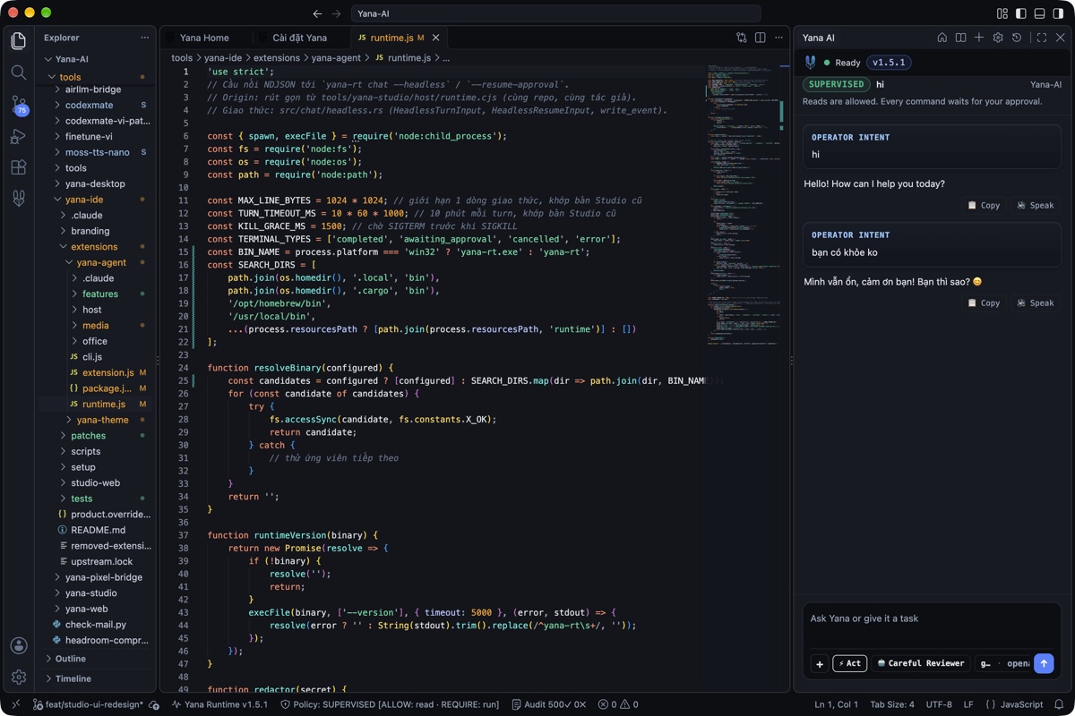The width and height of the screenshot is (1075, 716).
Task: Open the Search view in activity bar
Action: pyautogui.click(x=19, y=72)
